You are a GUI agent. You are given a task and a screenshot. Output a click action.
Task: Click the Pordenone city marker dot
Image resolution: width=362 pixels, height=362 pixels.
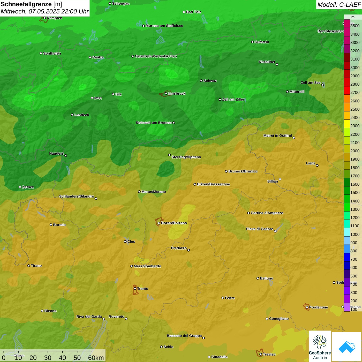pyautogui.click(x=307, y=307)
